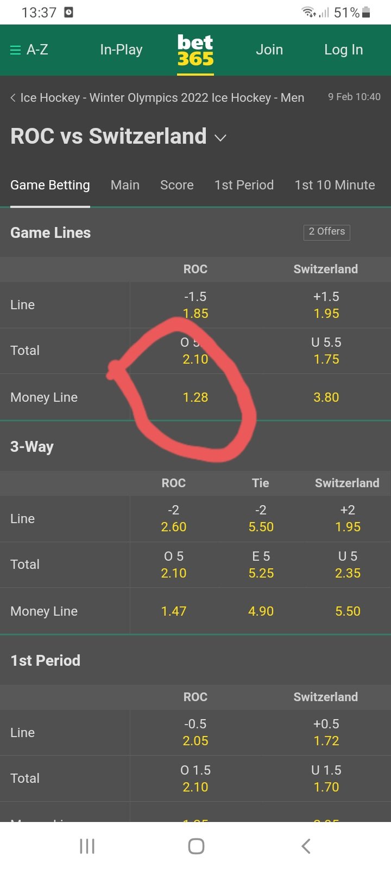
Task: Tap the back chevron beside Ice Hockey
Action: [13, 98]
